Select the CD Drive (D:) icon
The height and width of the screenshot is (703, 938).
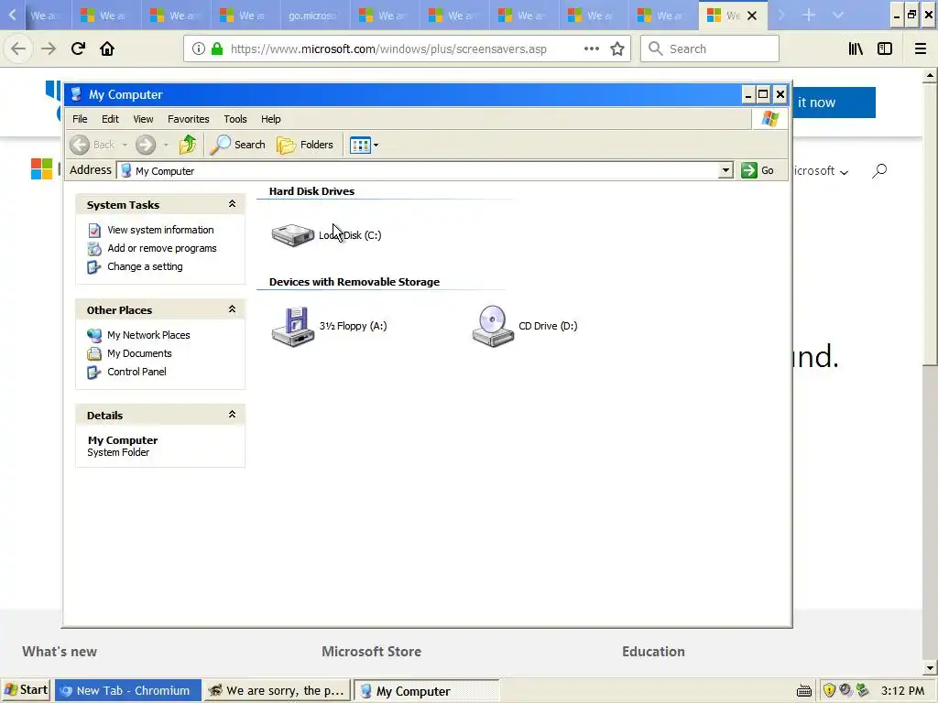coord(493,327)
